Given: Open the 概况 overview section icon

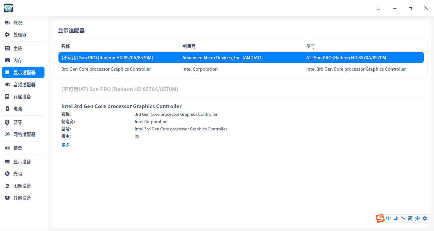Looking at the screenshot, I should click(7, 23).
